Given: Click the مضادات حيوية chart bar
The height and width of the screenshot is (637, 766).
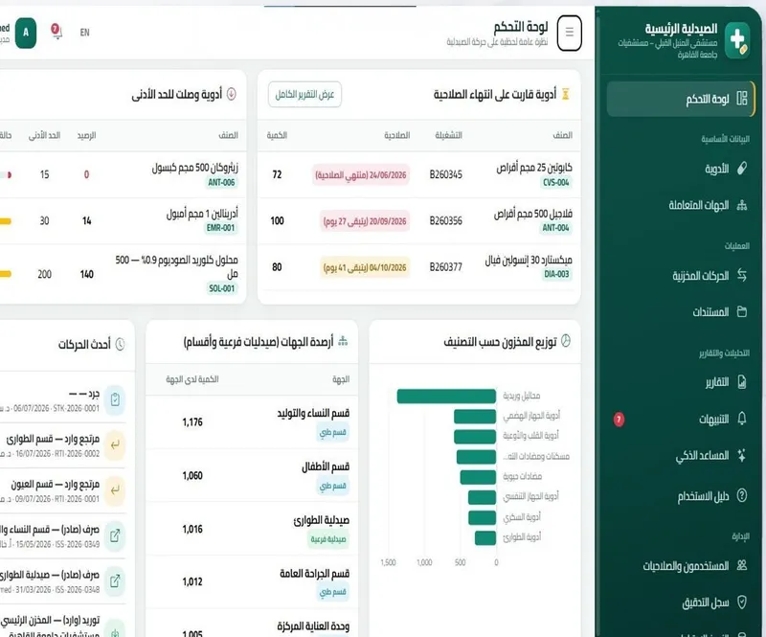Looking at the screenshot, I should tap(478, 477).
